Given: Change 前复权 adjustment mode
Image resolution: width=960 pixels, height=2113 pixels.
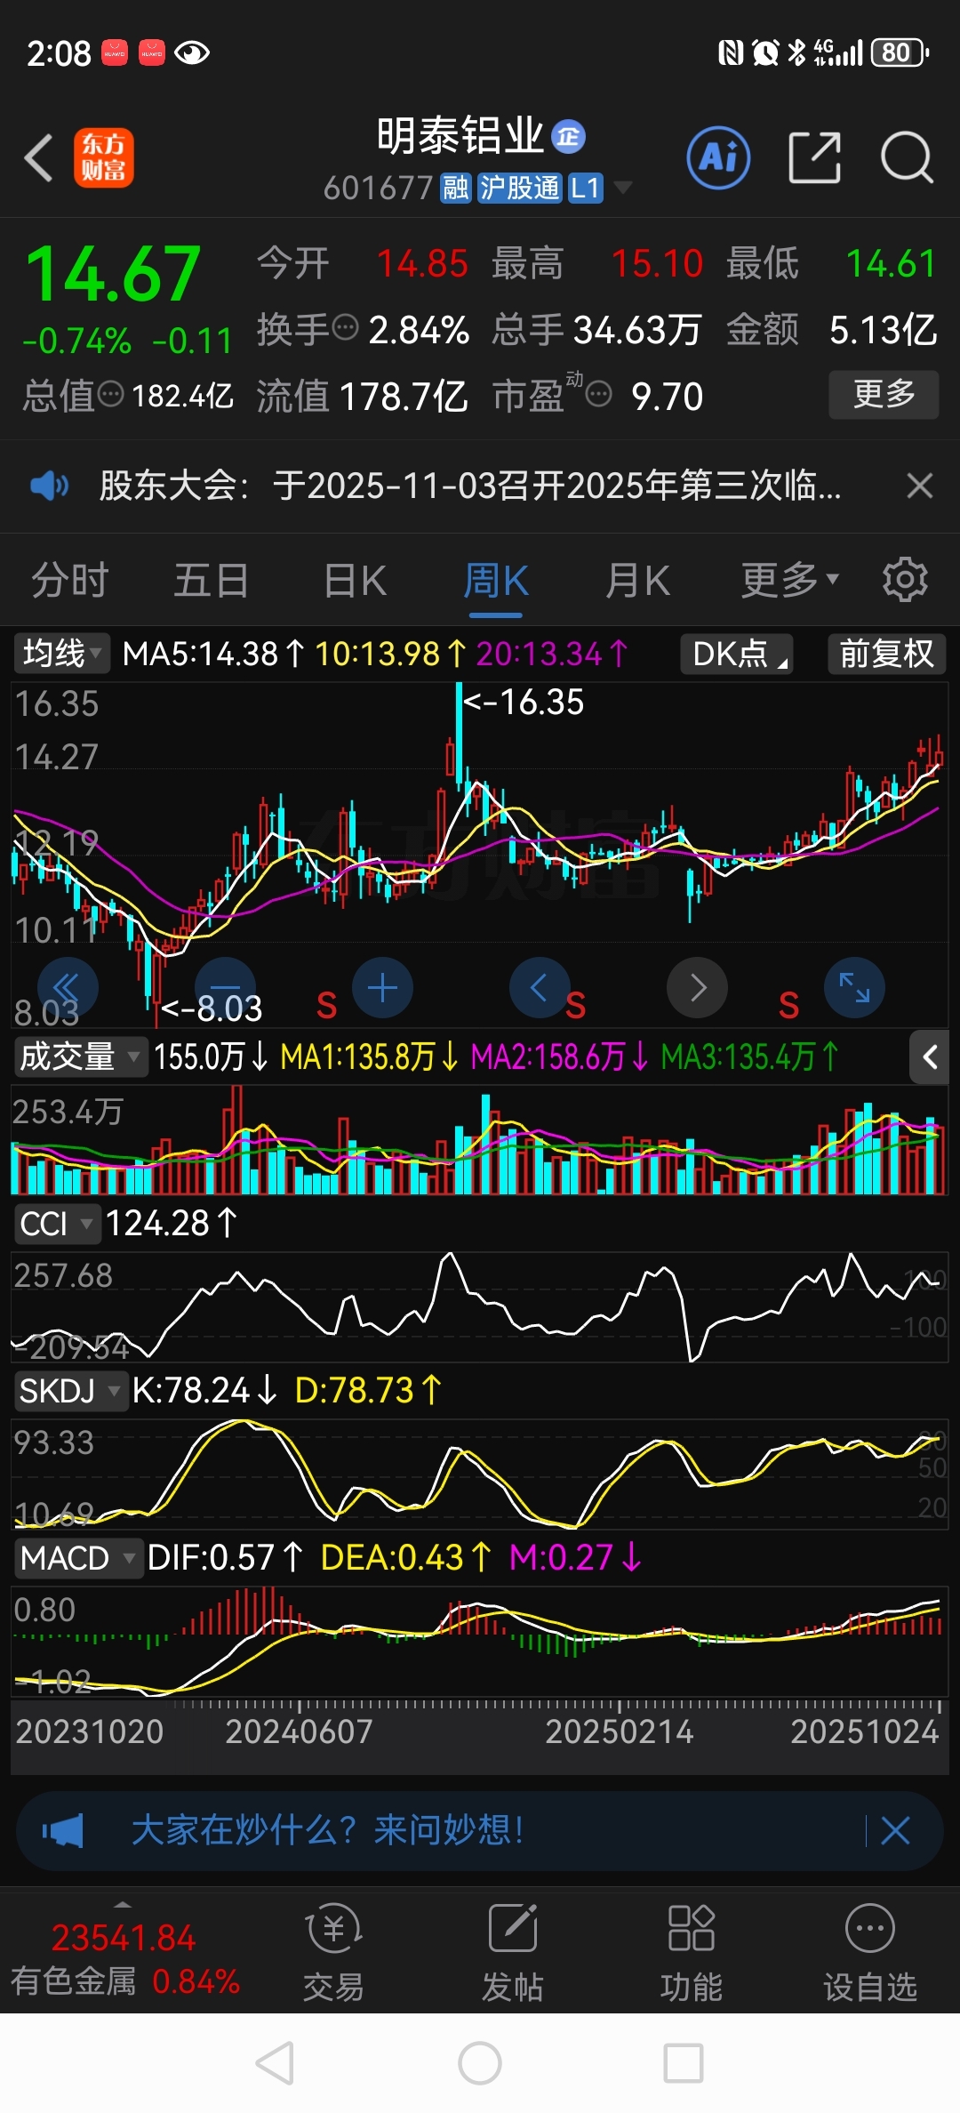Looking at the screenshot, I should (886, 654).
